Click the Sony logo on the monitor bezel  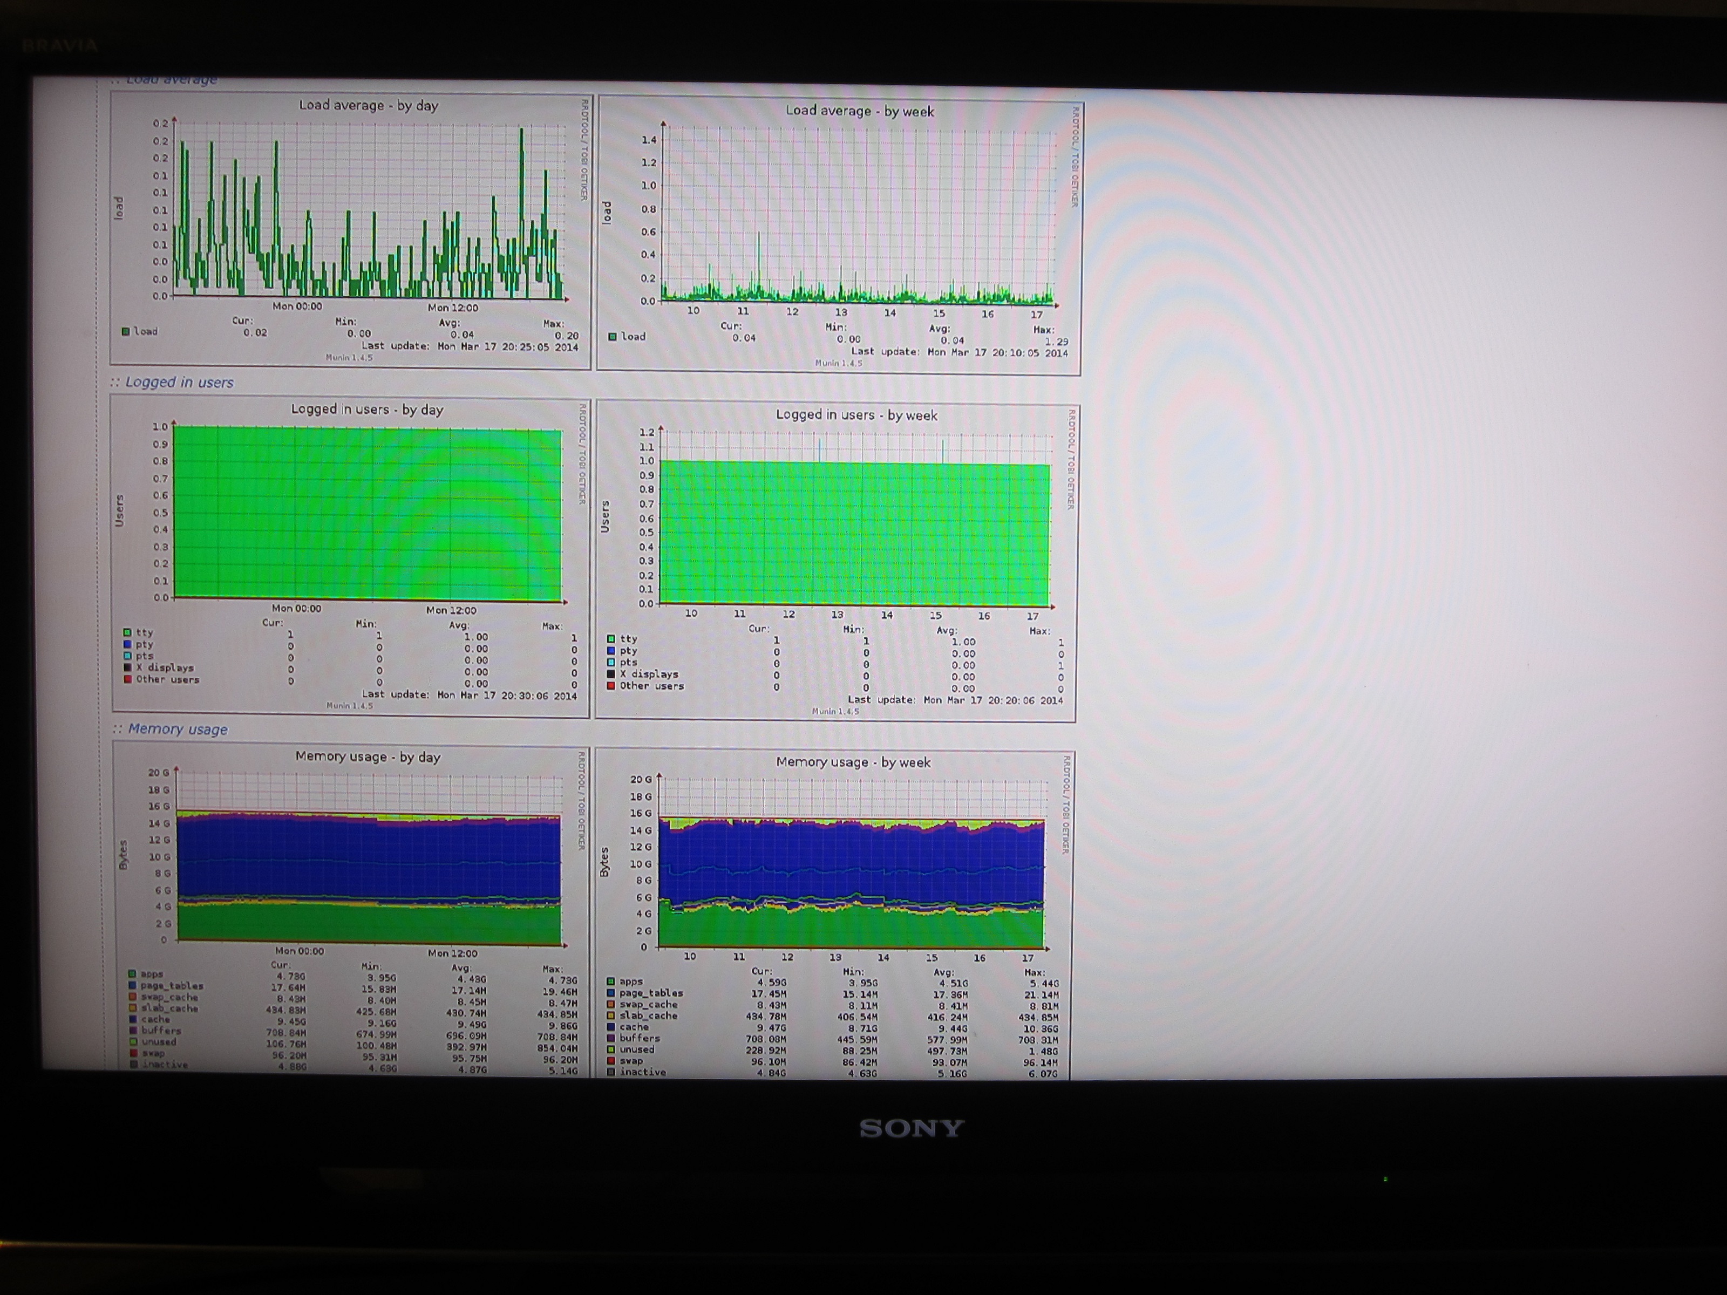coord(912,1128)
